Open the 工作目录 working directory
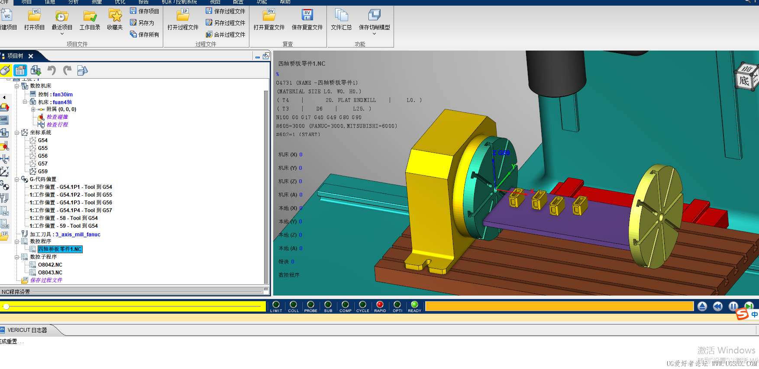 point(90,19)
